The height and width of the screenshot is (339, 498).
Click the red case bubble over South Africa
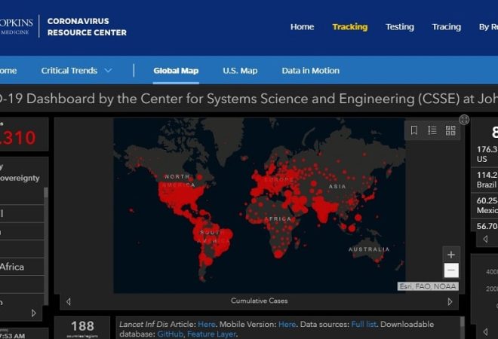(278, 254)
